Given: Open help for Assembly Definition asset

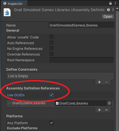Looking at the screenshot, I should pyautogui.click(x=108, y=10).
